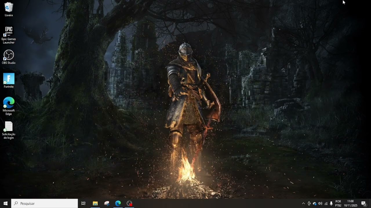
Task: Select the Epic Games Launcher desktop shortcut
Action: 9,35
